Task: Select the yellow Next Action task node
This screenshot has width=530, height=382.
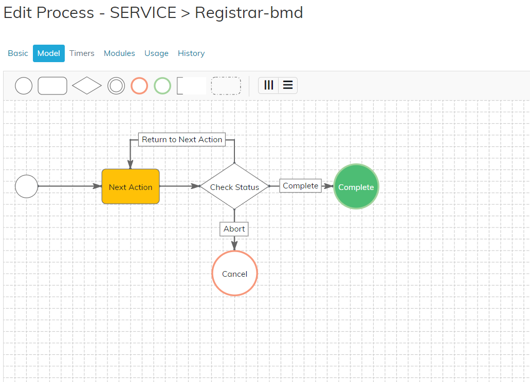Action: pos(131,187)
